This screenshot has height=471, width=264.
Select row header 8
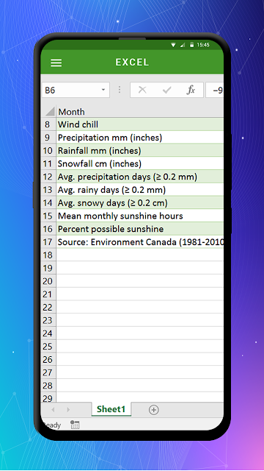point(48,124)
